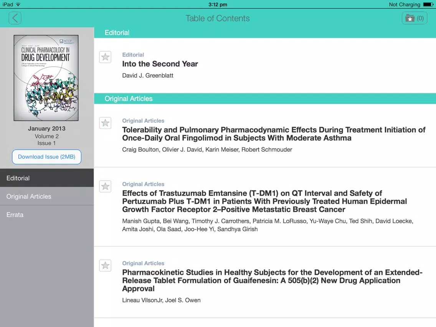Tap the 'Volume 2' label
Viewport: 436px width, 327px height.
tap(47, 136)
